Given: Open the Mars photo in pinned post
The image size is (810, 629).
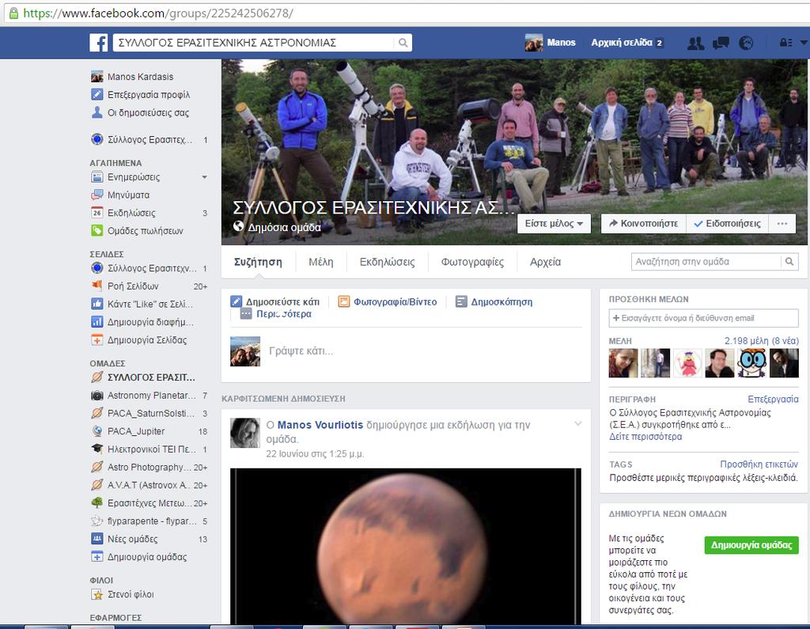Looking at the screenshot, I should tap(406, 546).
